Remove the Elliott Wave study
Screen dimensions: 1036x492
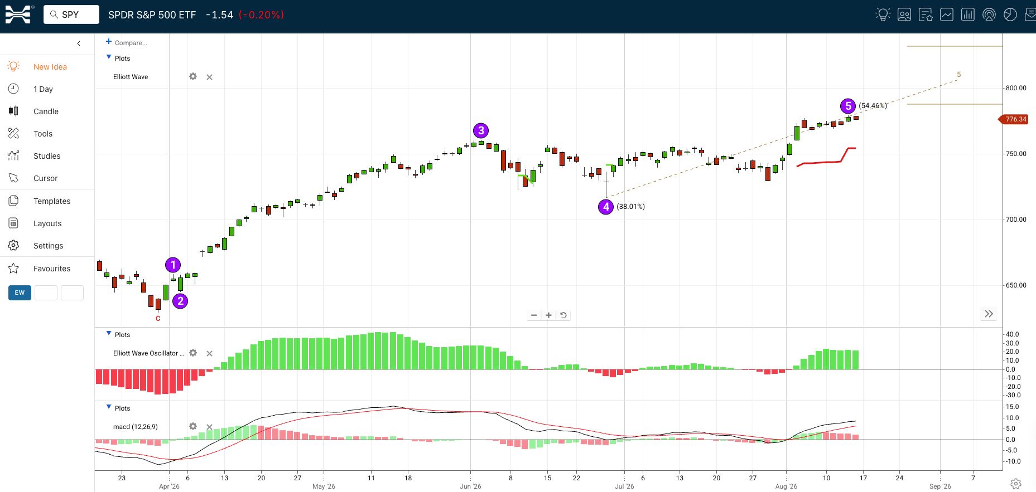point(209,77)
